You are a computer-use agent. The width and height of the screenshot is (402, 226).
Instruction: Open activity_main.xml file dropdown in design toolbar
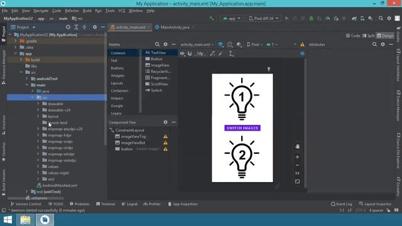click(x=197, y=45)
